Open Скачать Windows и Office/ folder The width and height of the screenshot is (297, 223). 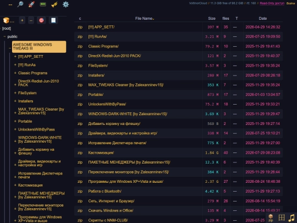[x=111, y=211]
